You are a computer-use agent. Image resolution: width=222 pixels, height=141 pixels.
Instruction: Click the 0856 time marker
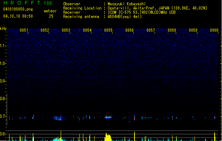tap(130, 30)
